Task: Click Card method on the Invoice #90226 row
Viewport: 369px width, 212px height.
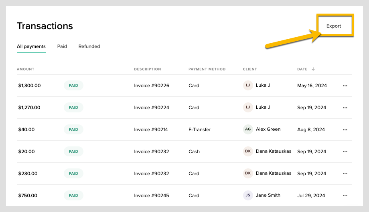Action: coord(194,86)
